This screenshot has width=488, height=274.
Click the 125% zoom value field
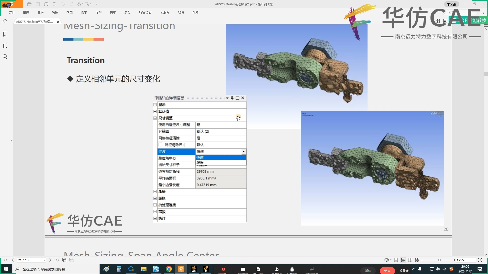click(466, 260)
